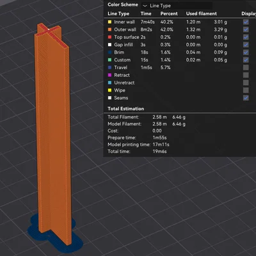
Task: Uncheck the Outer wall display checkbox
Action: click(246, 29)
